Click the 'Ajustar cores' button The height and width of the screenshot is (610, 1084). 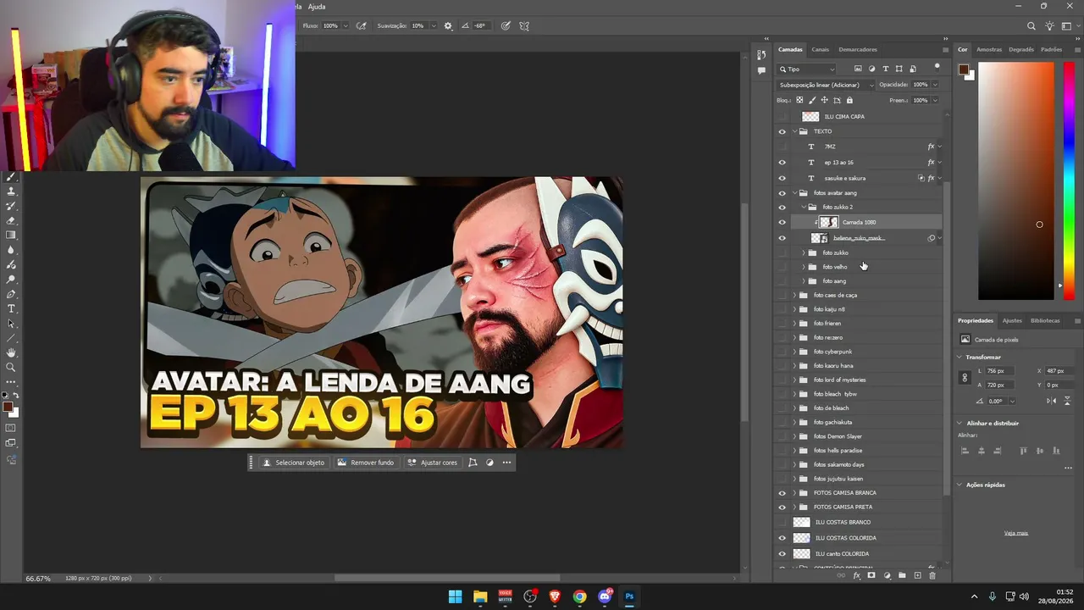433,463
